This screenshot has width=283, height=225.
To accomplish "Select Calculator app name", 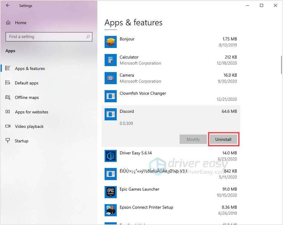I will click(129, 57).
